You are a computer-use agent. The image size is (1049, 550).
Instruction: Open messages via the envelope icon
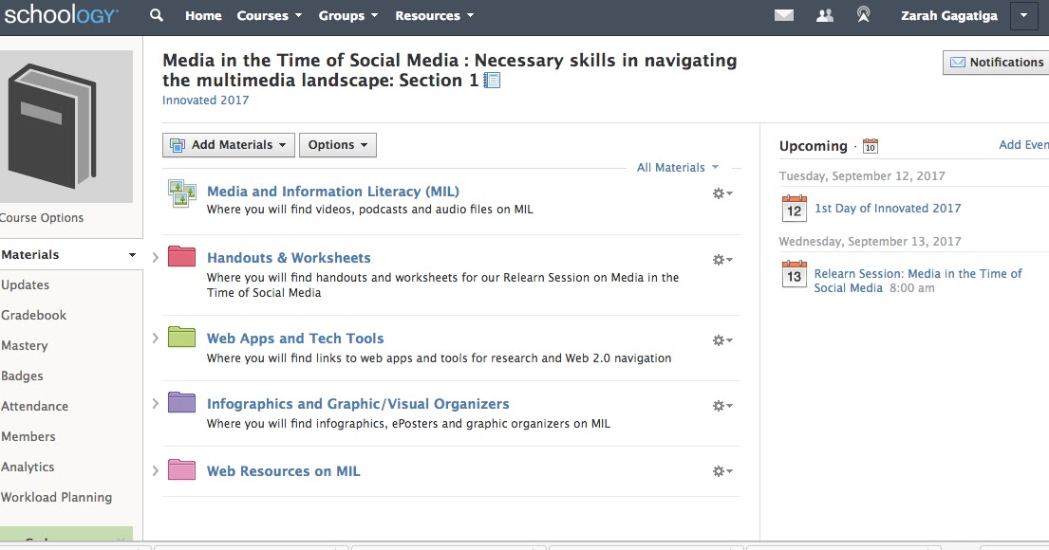[782, 15]
